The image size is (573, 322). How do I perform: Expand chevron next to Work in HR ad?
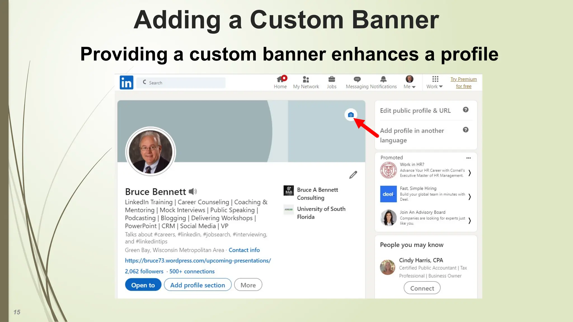pos(470,173)
